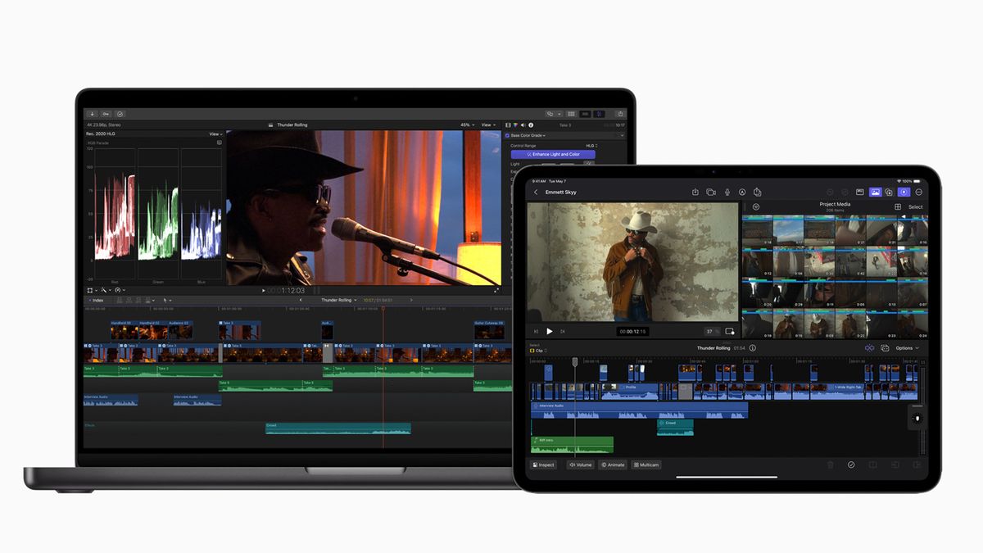The width and height of the screenshot is (983, 553).
Task: Tap Select in the Project Media panel
Action: coord(917,206)
